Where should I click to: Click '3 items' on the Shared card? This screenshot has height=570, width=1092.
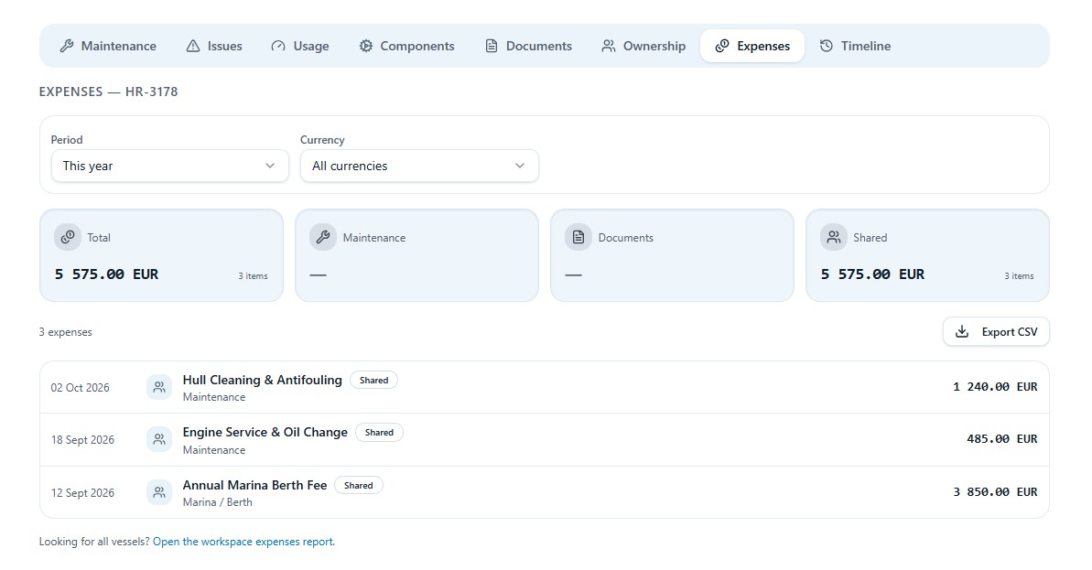pyautogui.click(x=1019, y=276)
